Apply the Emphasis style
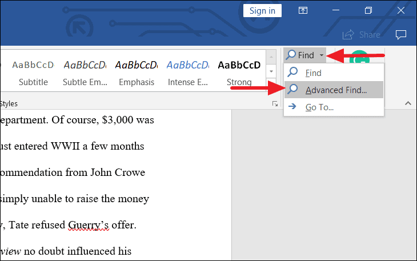The height and width of the screenshot is (261, 417). tap(137, 73)
